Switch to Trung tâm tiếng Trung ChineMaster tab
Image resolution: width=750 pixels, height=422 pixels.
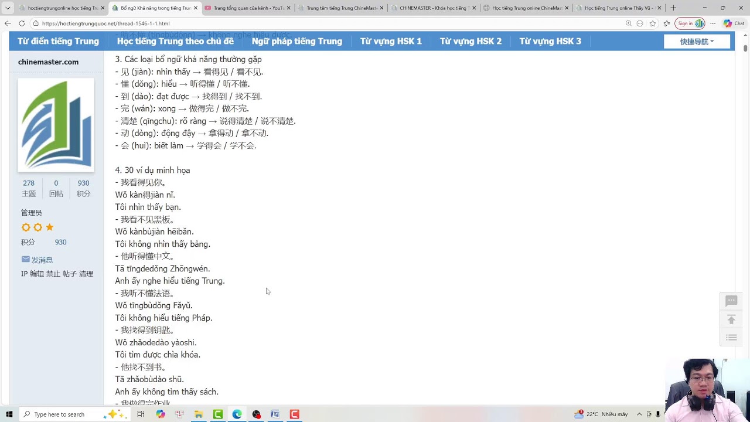340,8
